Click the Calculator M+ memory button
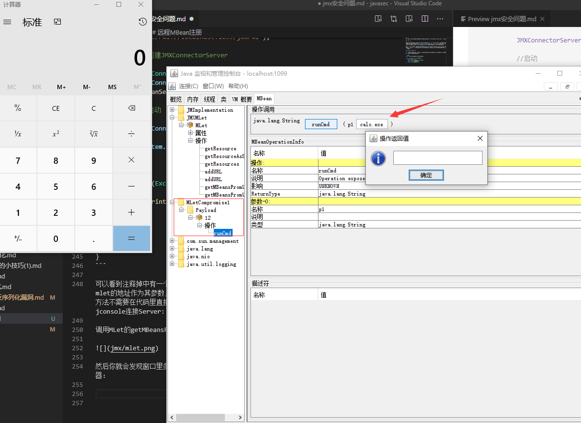This screenshot has width=581, height=423. [x=61, y=87]
